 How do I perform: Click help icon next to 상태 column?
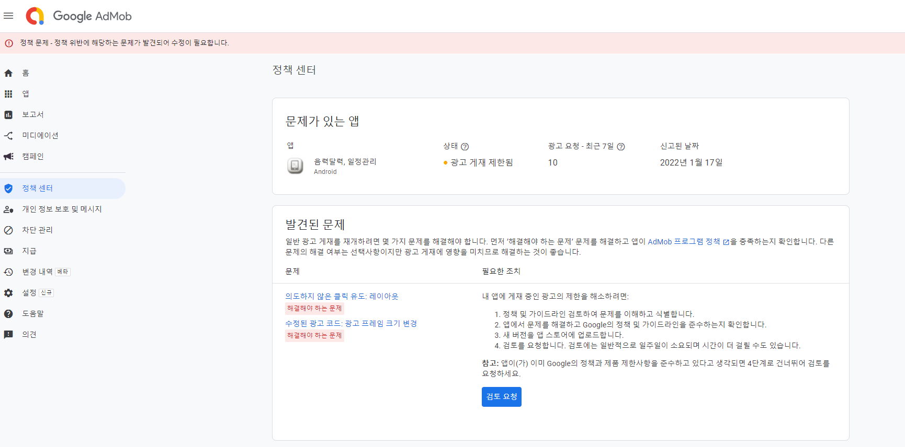click(465, 147)
